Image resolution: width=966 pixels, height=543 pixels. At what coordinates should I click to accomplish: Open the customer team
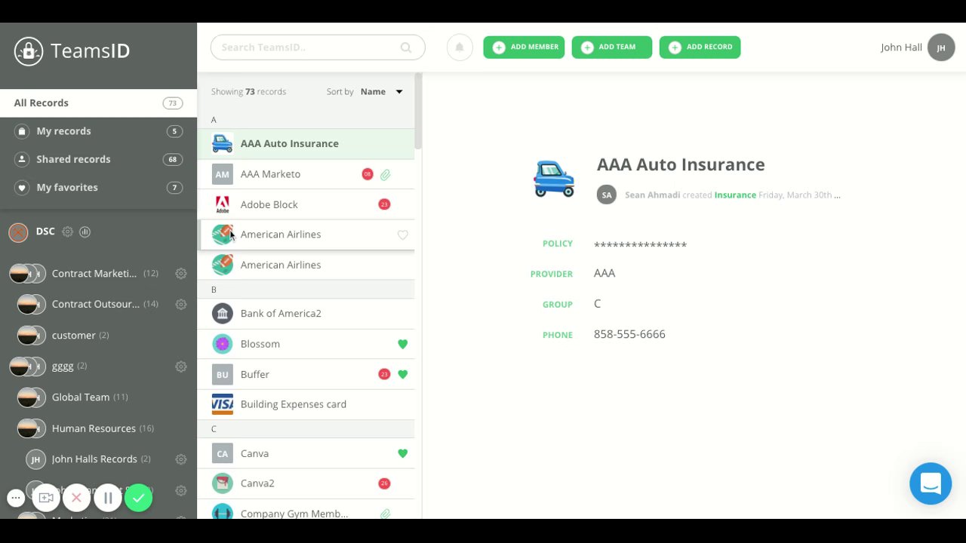click(x=74, y=336)
